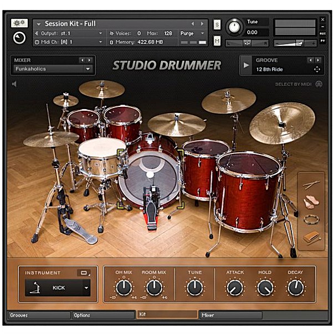Viewport: 334px width, 334px height.
Task: Click the Tune value 0.00 field
Action: click(x=257, y=32)
